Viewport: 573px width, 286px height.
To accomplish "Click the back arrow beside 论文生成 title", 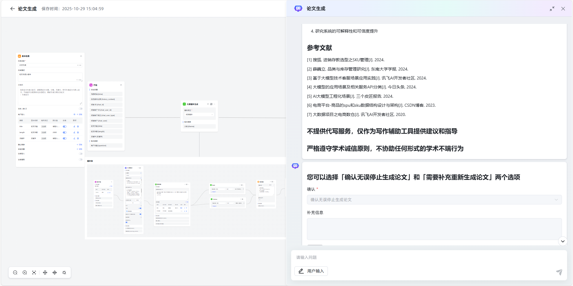I will [12, 9].
